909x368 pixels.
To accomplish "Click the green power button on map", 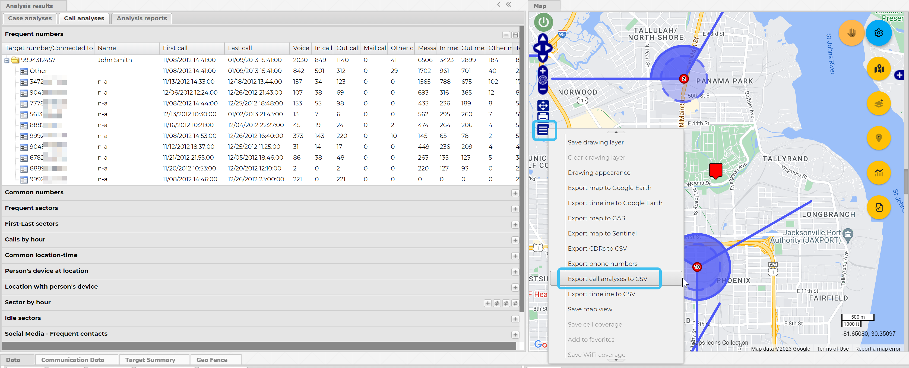I will [x=543, y=22].
